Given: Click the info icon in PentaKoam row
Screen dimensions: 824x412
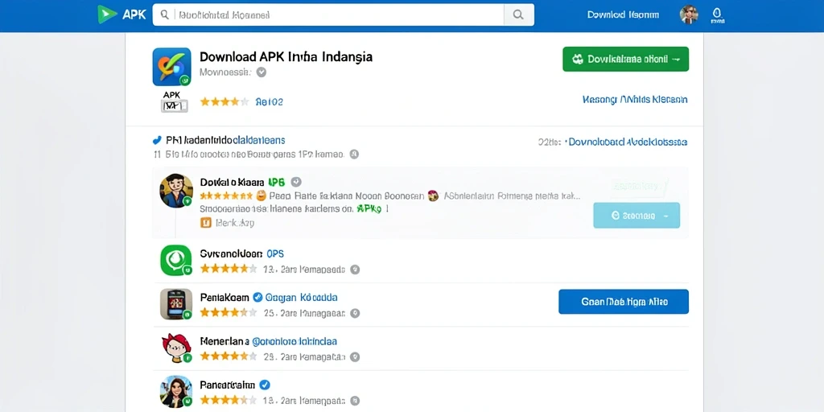Looking at the screenshot, I should click(x=355, y=313).
